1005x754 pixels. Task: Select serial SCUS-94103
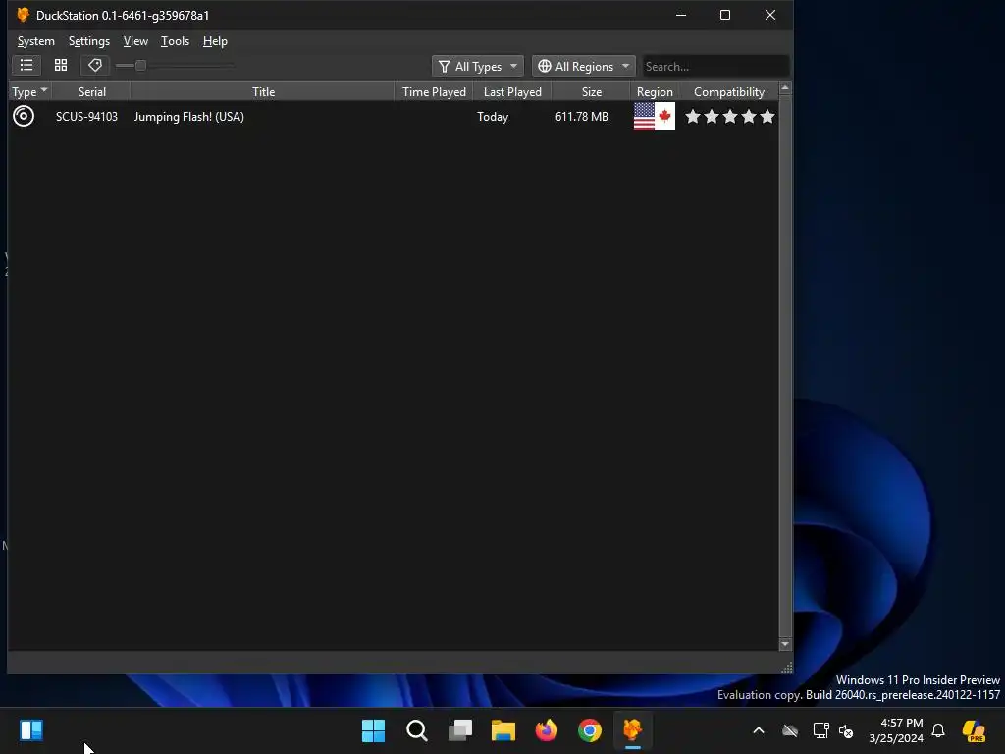tap(86, 117)
